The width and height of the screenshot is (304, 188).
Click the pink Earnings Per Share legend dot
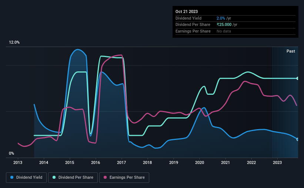click(x=105, y=177)
